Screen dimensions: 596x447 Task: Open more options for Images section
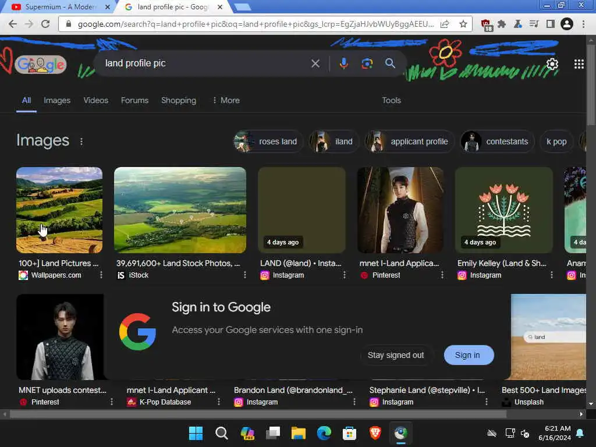point(81,141)
